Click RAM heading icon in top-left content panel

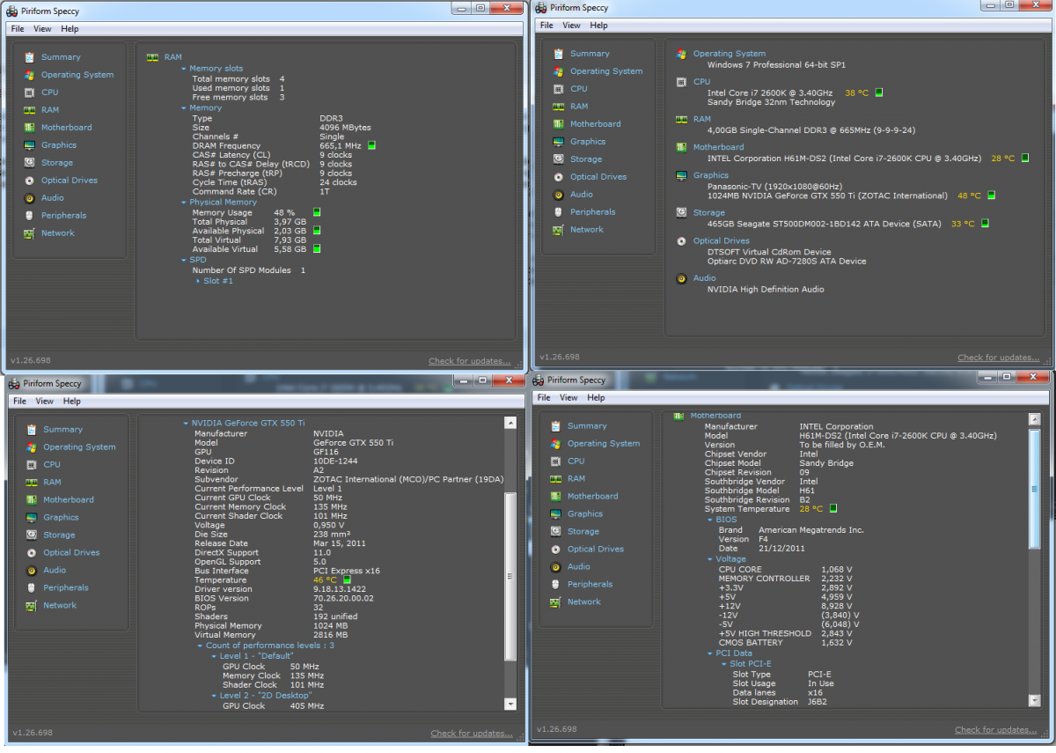coord(152,57)
